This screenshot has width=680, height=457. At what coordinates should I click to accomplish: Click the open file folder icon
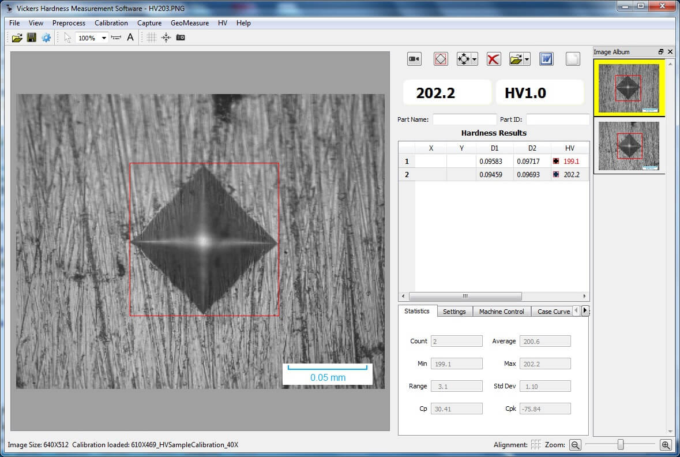pos(17,38)
